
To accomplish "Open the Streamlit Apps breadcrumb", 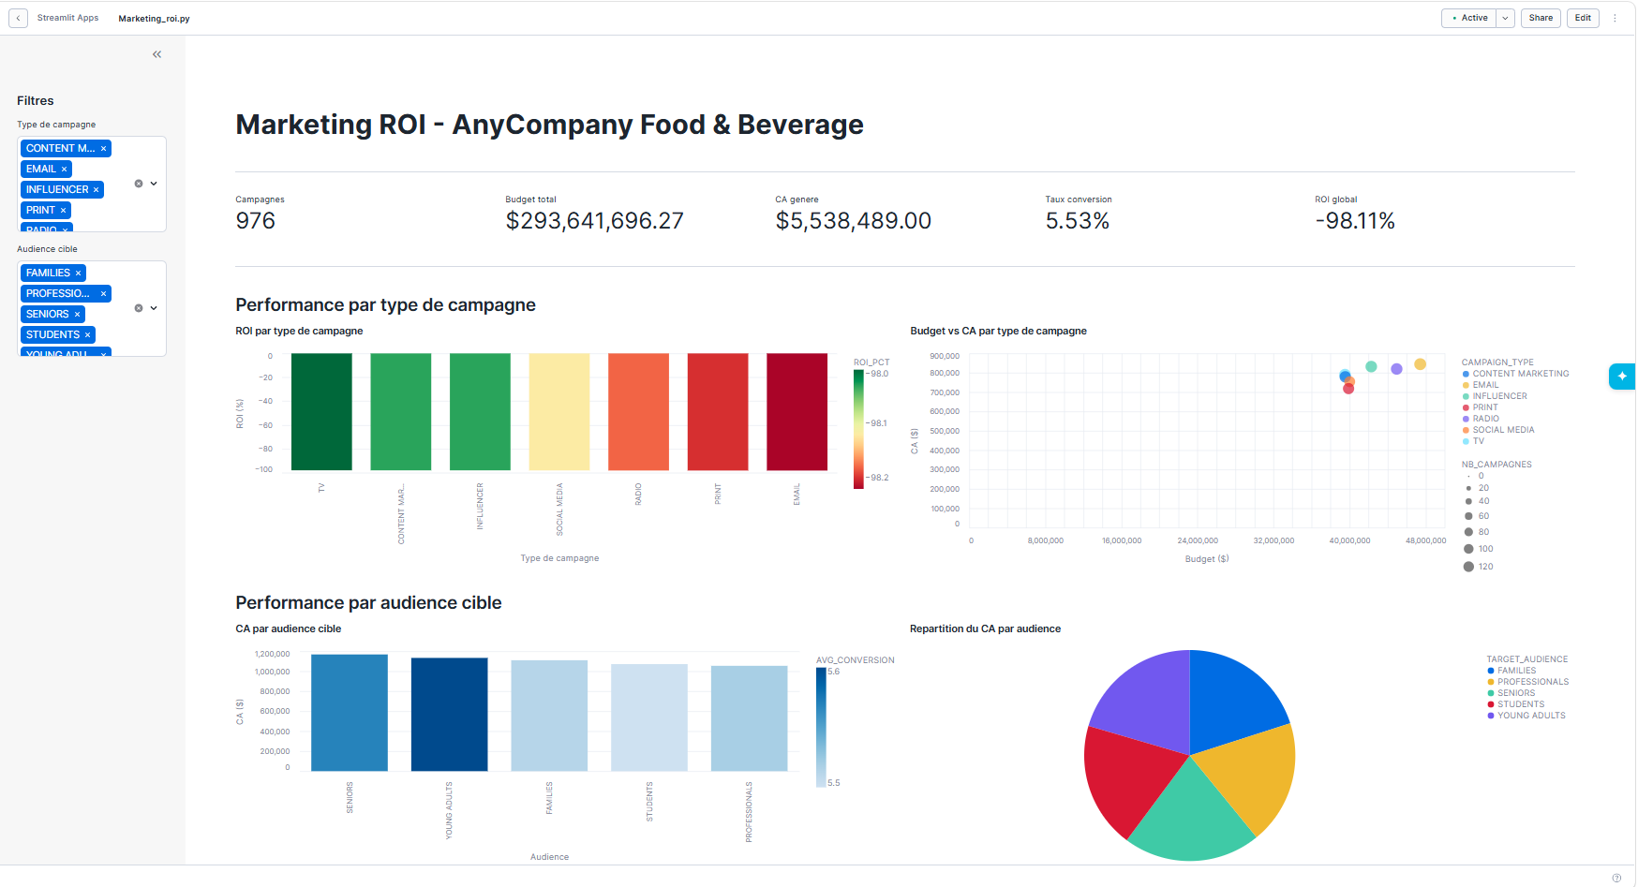I will click(67, 18).
